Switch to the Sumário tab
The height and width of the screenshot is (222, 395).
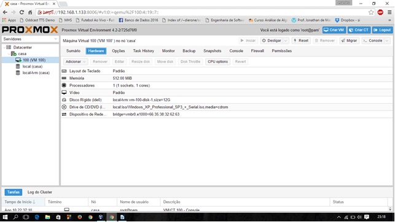point(73,51)
